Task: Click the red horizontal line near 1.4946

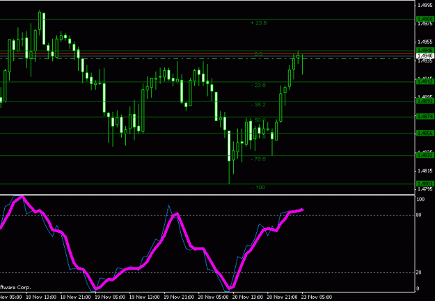Action: (207, 54)
